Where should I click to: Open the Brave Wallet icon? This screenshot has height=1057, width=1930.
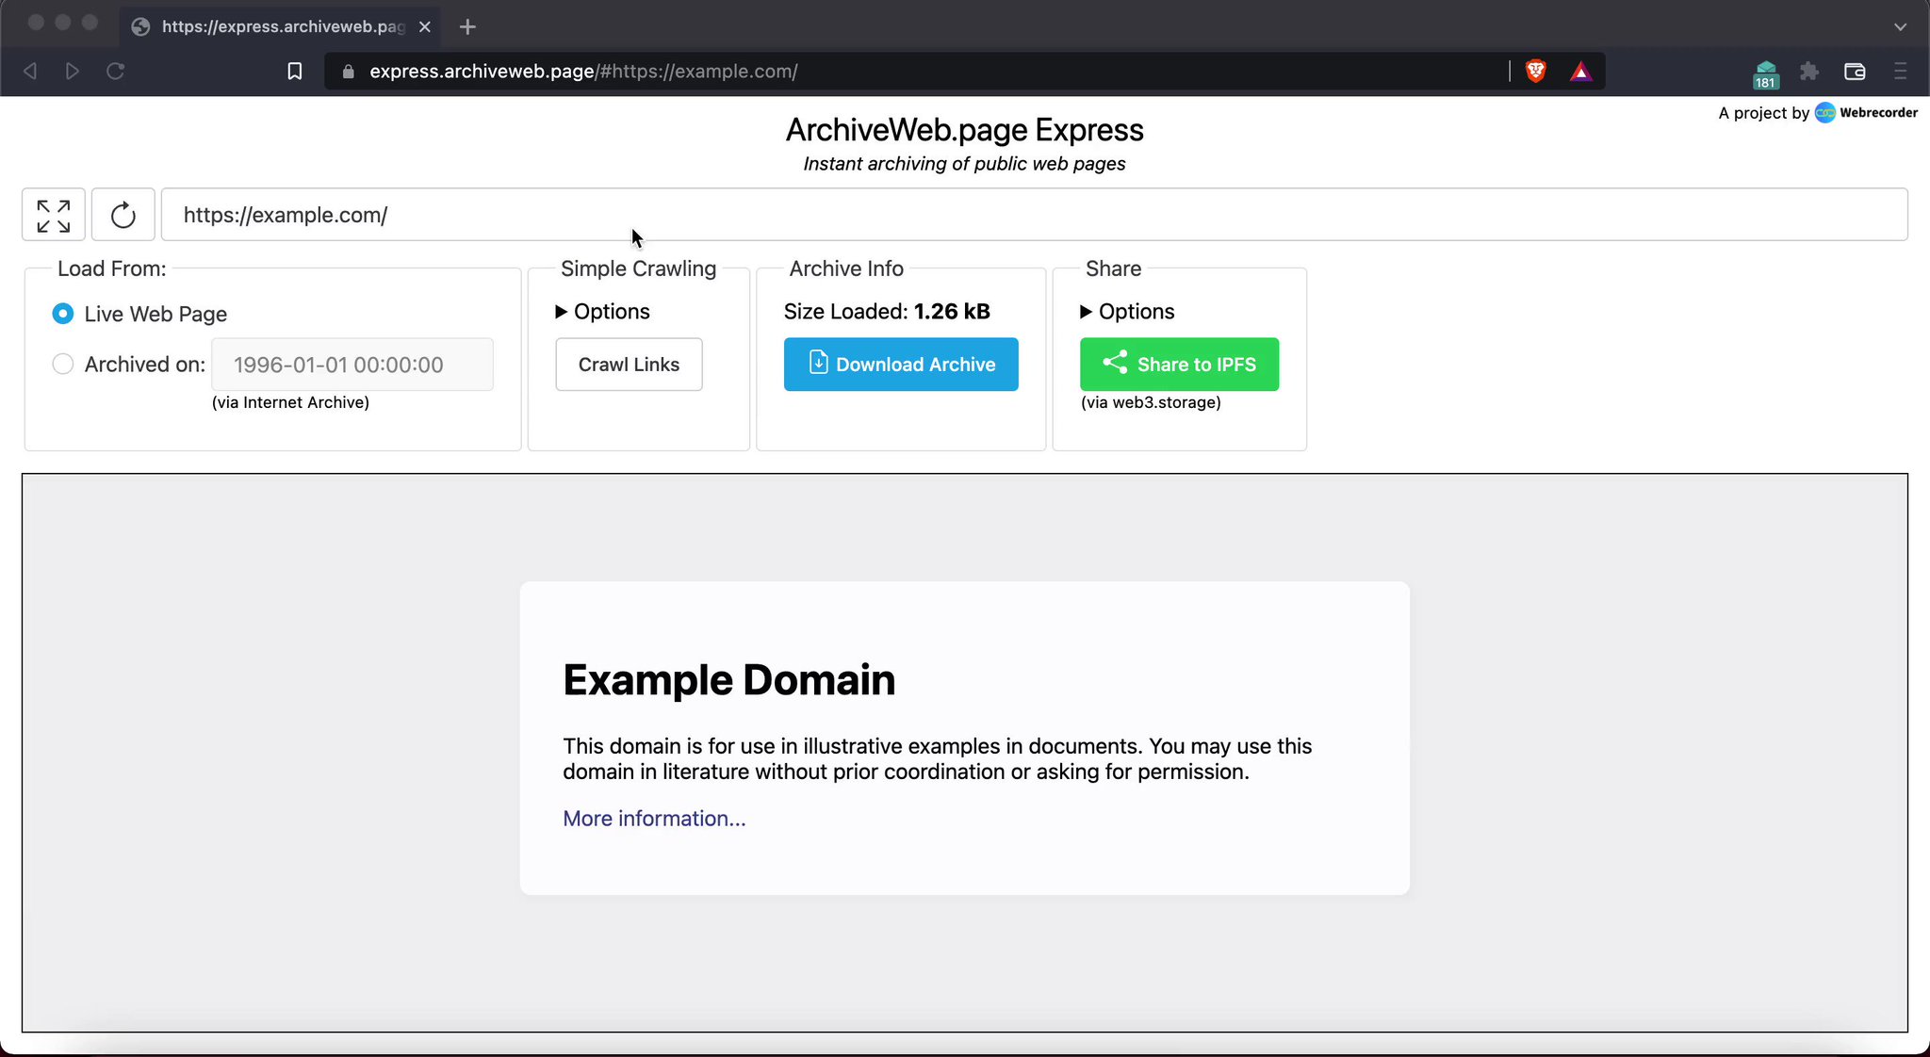coord(1854,71)
